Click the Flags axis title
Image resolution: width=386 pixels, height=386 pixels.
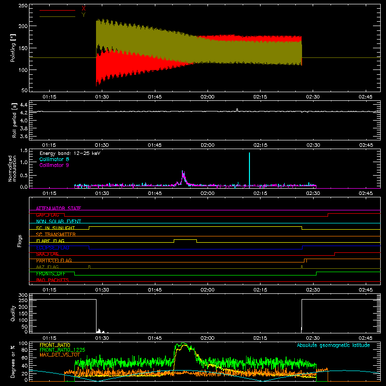click(x=19, y=241)
